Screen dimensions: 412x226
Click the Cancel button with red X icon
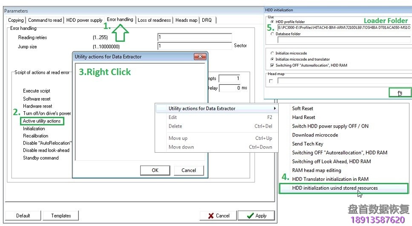[x=218, y=215]
